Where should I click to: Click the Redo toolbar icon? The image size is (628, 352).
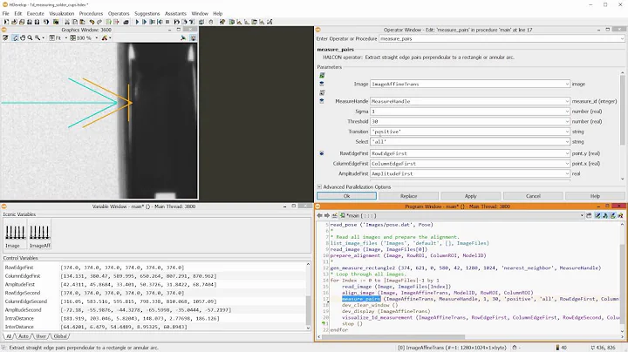(99, 22)
